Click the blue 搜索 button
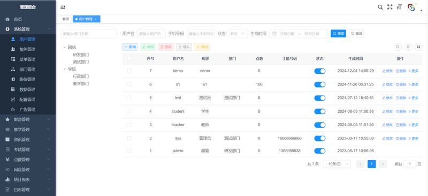Image resolution: width=428 pixels, height=196 pixels. 338,34
